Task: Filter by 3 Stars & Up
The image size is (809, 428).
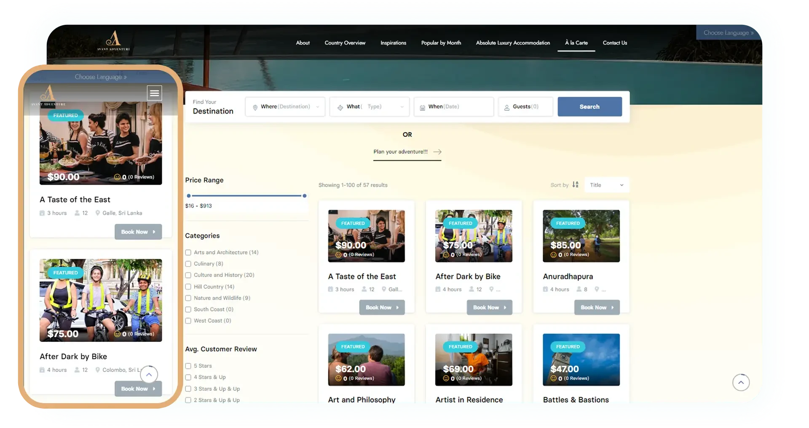Action: (188, 389)
